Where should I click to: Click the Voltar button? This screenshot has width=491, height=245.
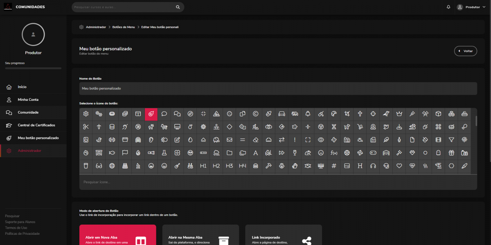point(465,51)
